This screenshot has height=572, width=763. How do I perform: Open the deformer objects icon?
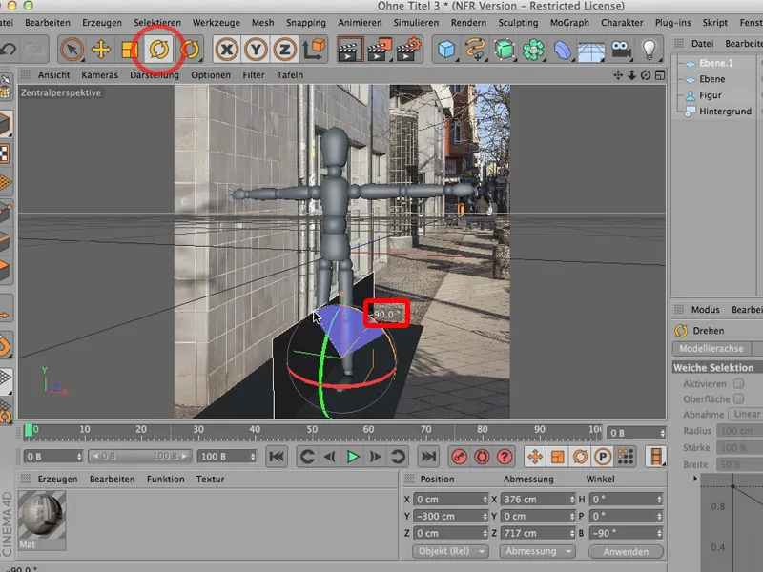(562, 50)
